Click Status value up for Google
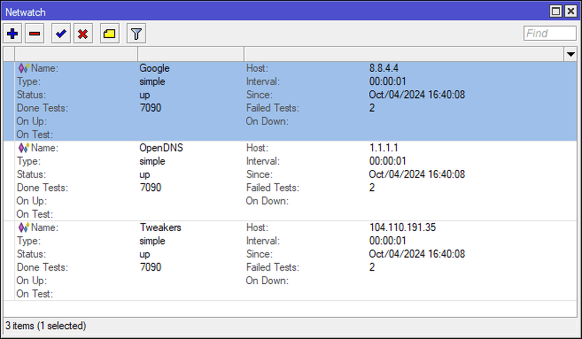 point(145,95)
